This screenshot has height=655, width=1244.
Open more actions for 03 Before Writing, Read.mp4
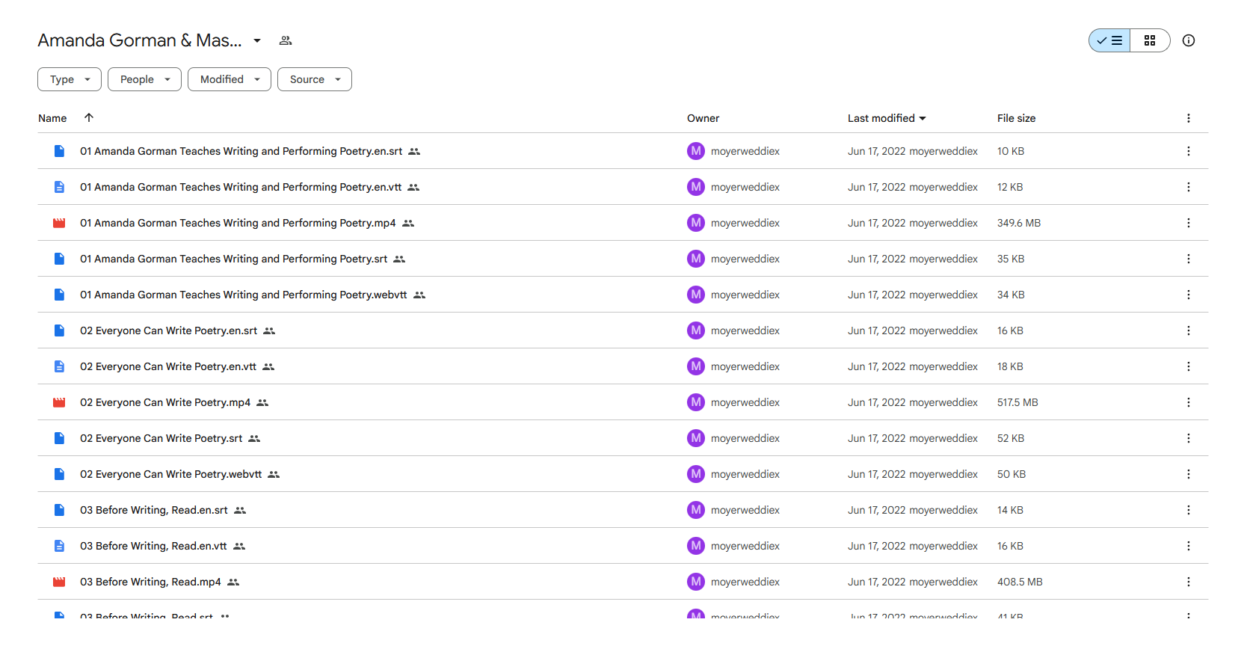click(1189, 582)
